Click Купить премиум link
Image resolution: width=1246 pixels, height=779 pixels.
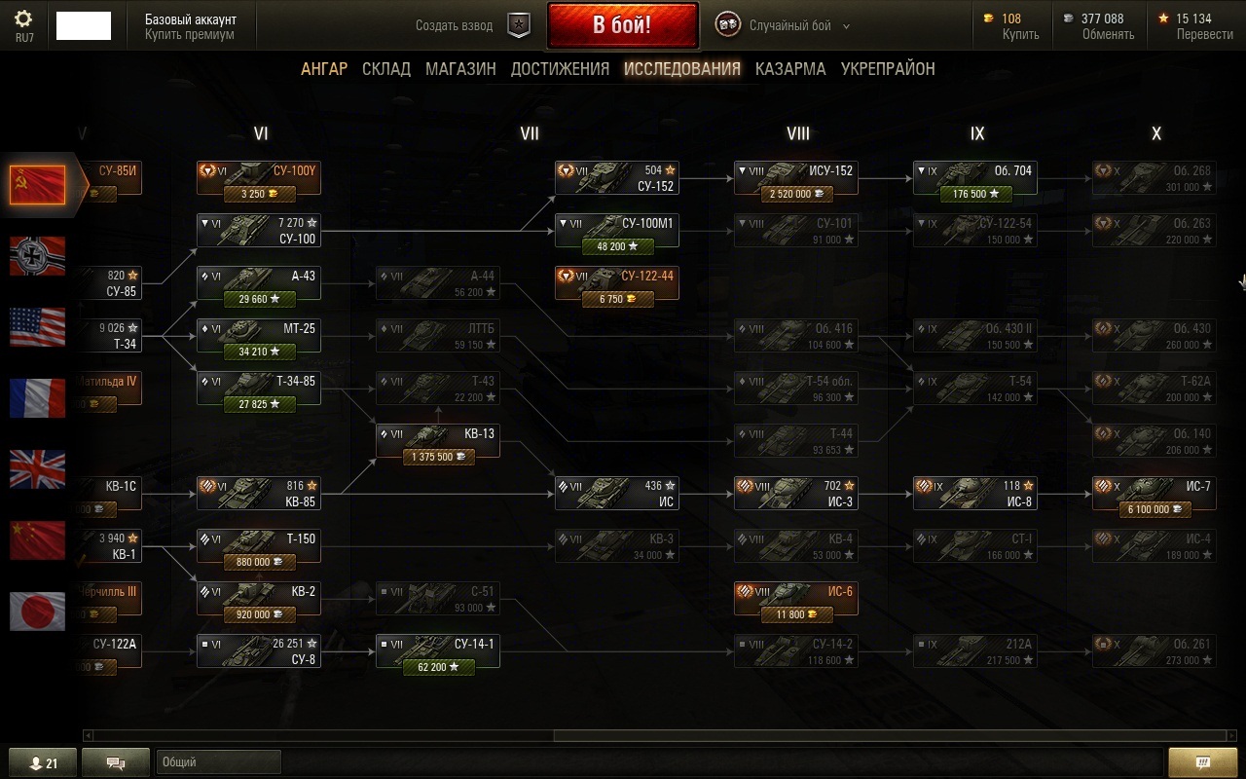click(x=190, y=34)
